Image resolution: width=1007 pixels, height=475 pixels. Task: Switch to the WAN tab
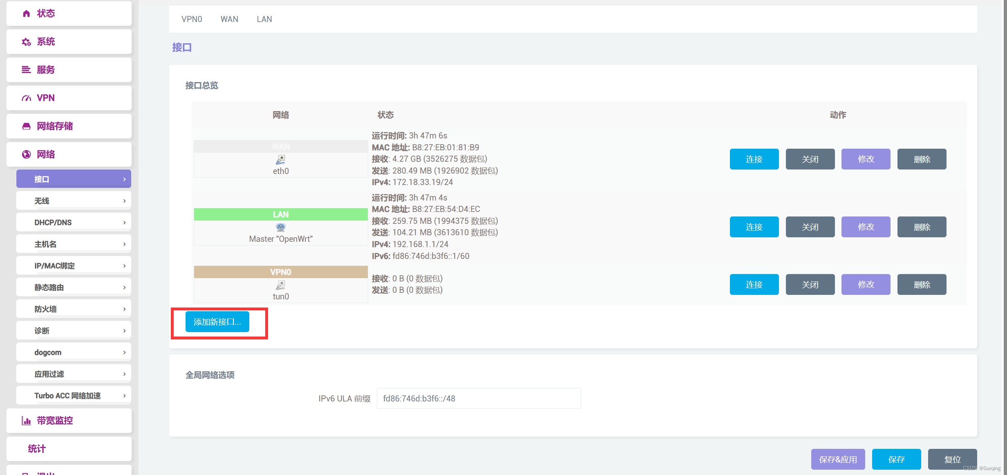pos(229,19)
